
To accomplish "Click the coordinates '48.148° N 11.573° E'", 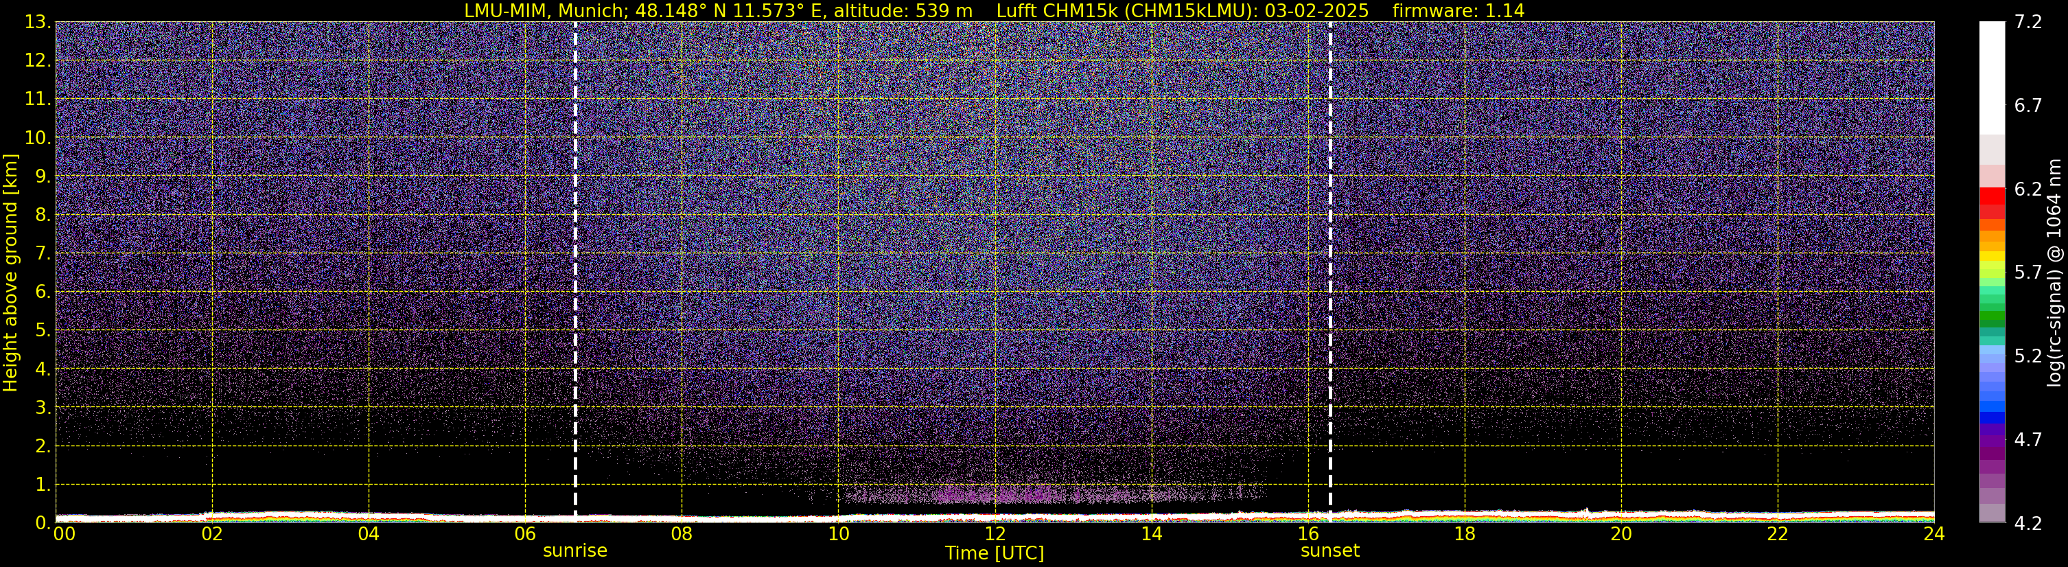I will pos(727,10).
